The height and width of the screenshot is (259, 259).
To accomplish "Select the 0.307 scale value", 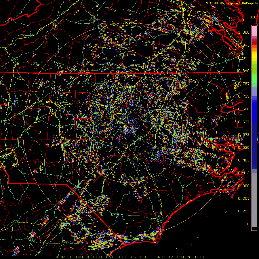I will click(244, 199).
